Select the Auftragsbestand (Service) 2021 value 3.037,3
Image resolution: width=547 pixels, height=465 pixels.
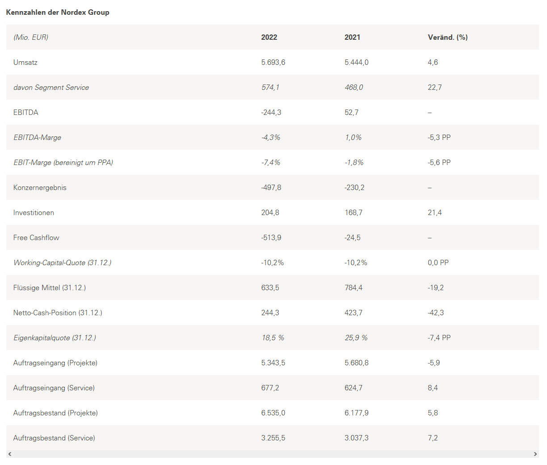tap(356, 438)
